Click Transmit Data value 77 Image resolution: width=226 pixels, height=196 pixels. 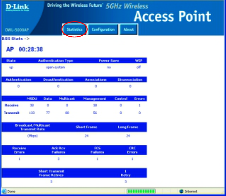point(48,113)
